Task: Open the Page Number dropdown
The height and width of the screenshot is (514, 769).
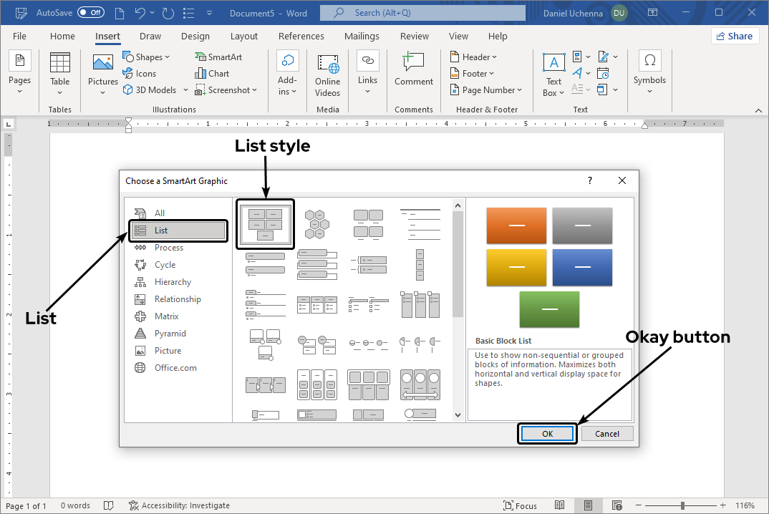Action: coord(487,90)
